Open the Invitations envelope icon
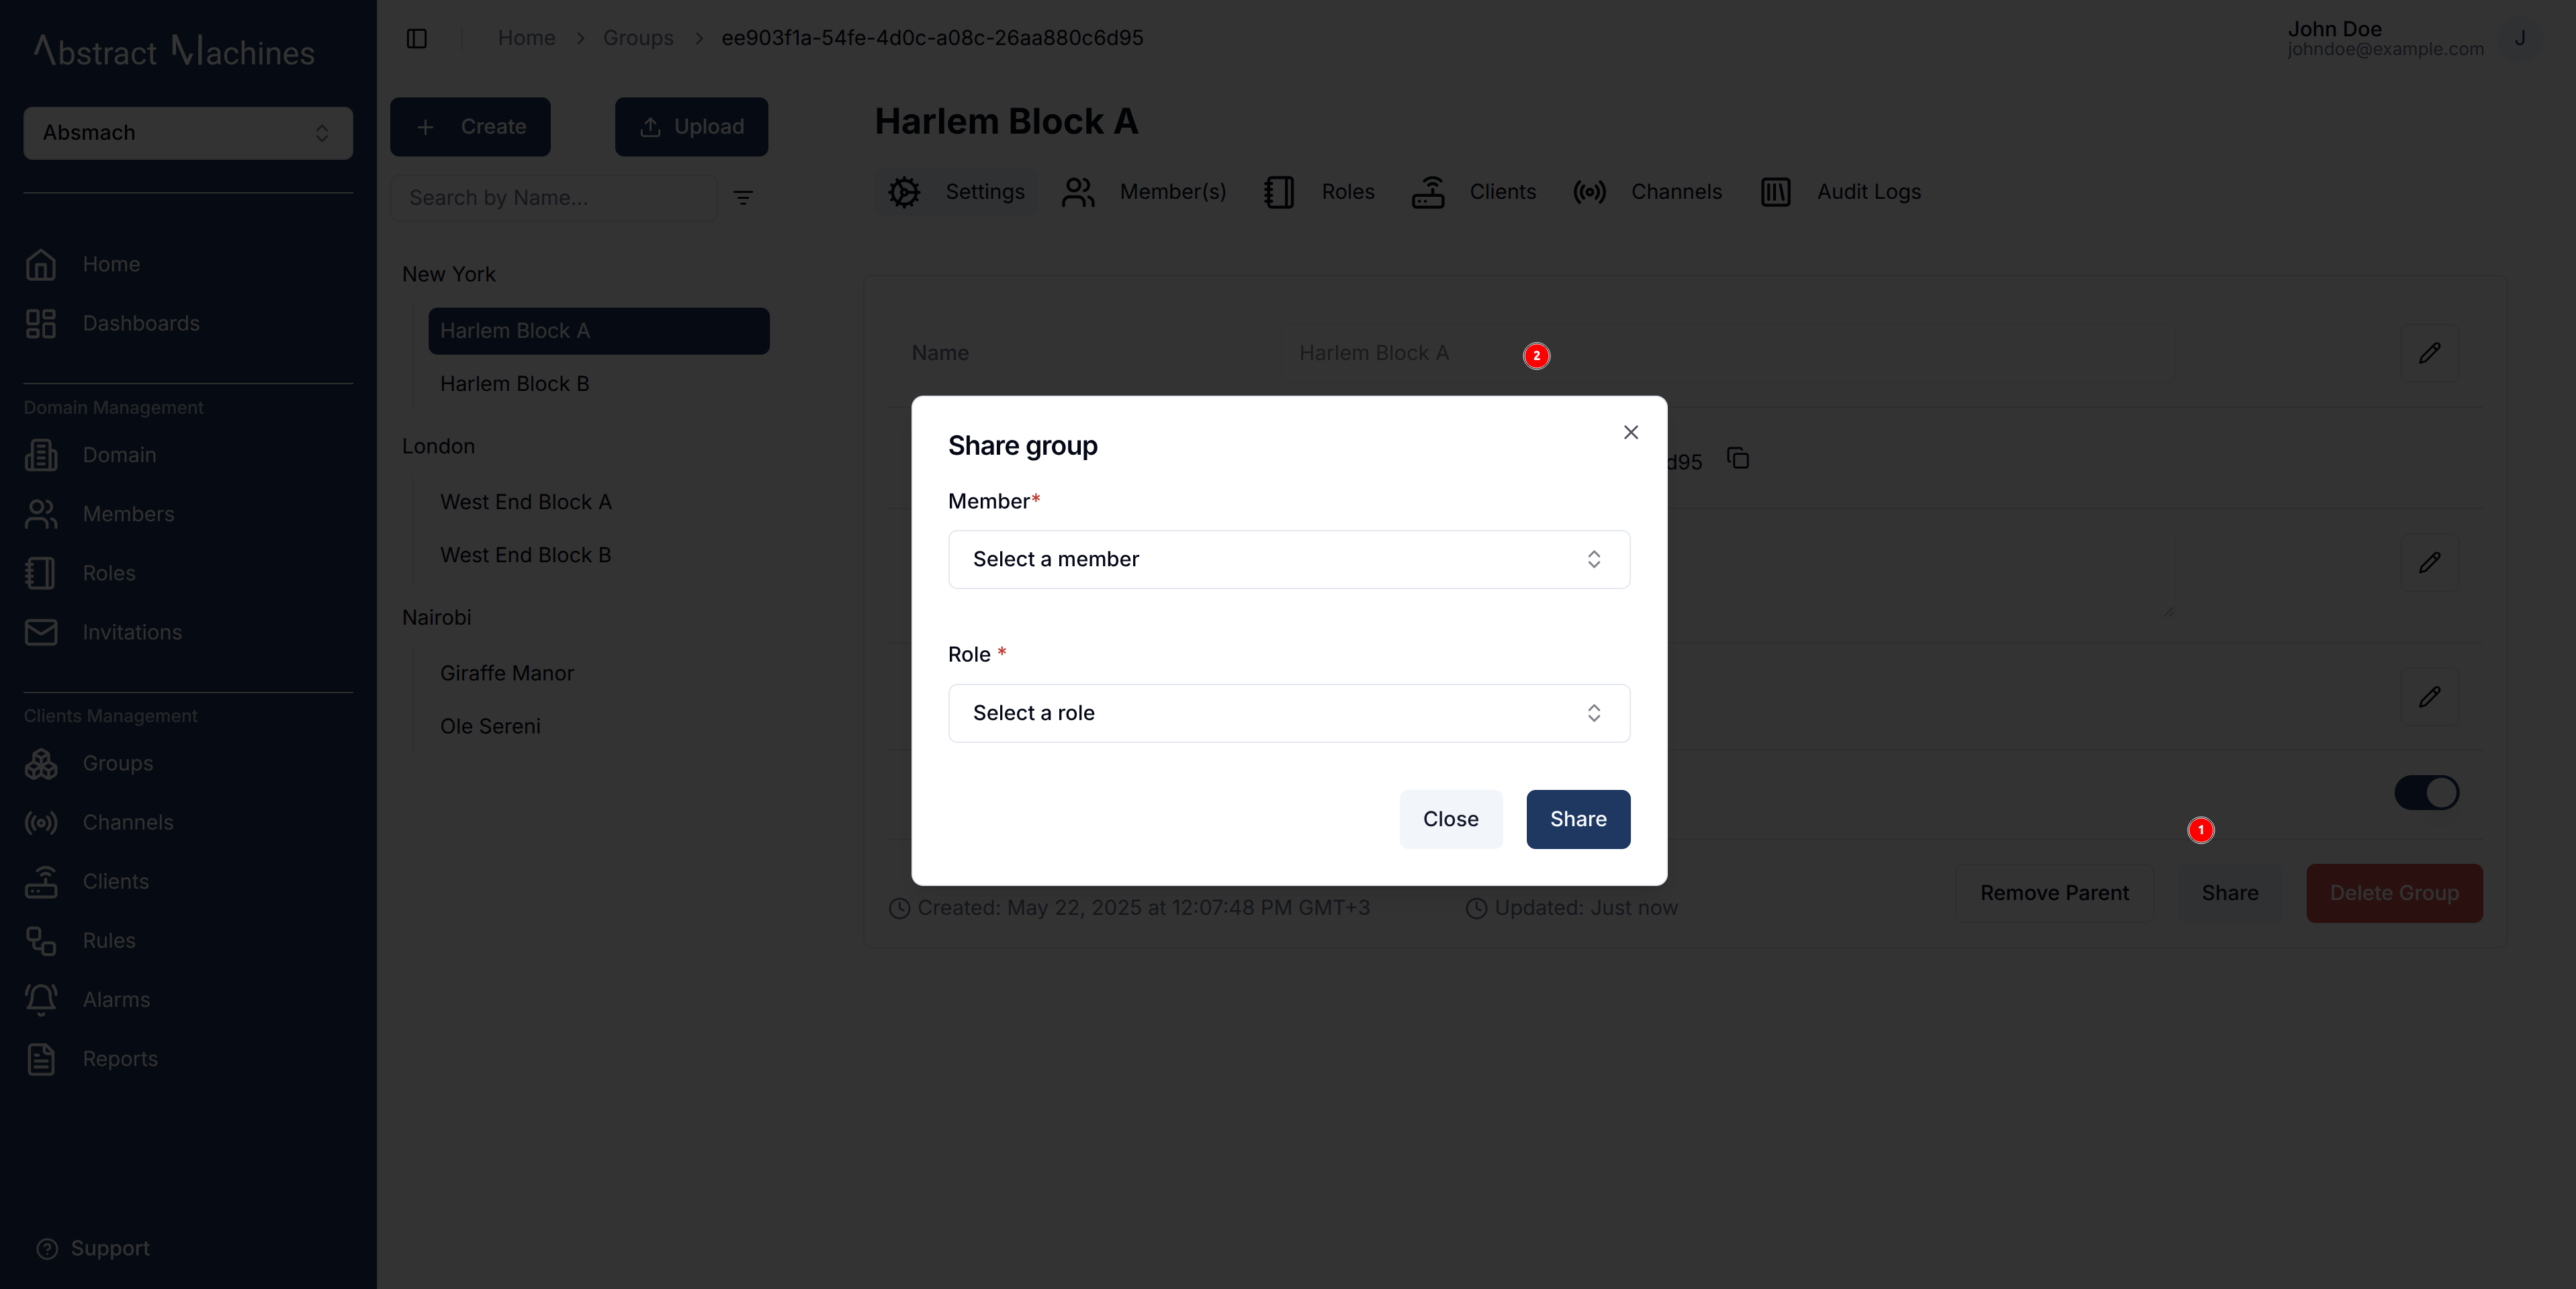The height and width of the screenshot is (1289, 2576). point(41,632)
